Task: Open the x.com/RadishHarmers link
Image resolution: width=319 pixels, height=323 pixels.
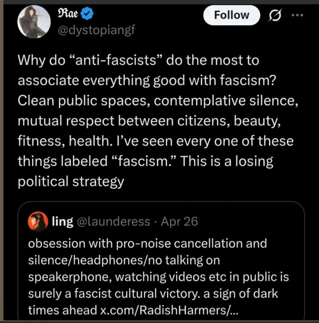Action: 169,310
